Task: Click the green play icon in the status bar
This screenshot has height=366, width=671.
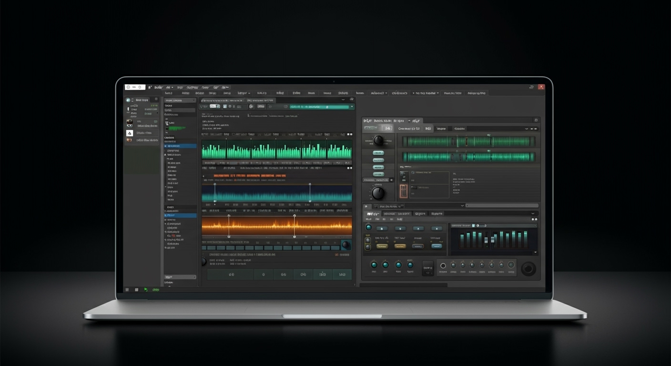Action: click(146, 290)
